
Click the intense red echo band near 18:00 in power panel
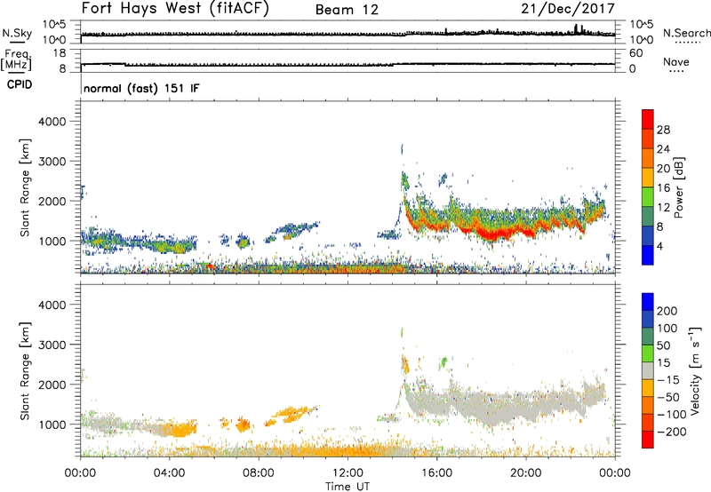pos(492,234)
